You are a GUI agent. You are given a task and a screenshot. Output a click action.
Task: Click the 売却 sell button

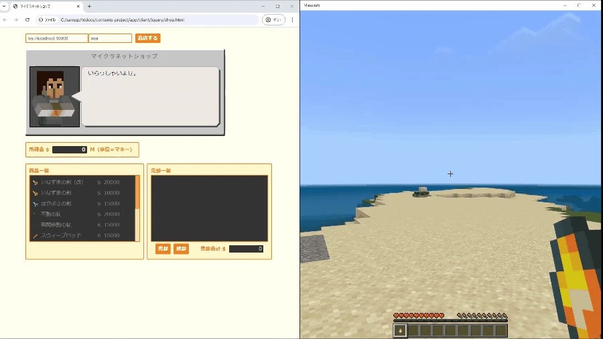163,249
